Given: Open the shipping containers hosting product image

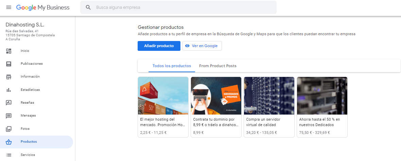Looking at the screenshot, I should [163, 96].
